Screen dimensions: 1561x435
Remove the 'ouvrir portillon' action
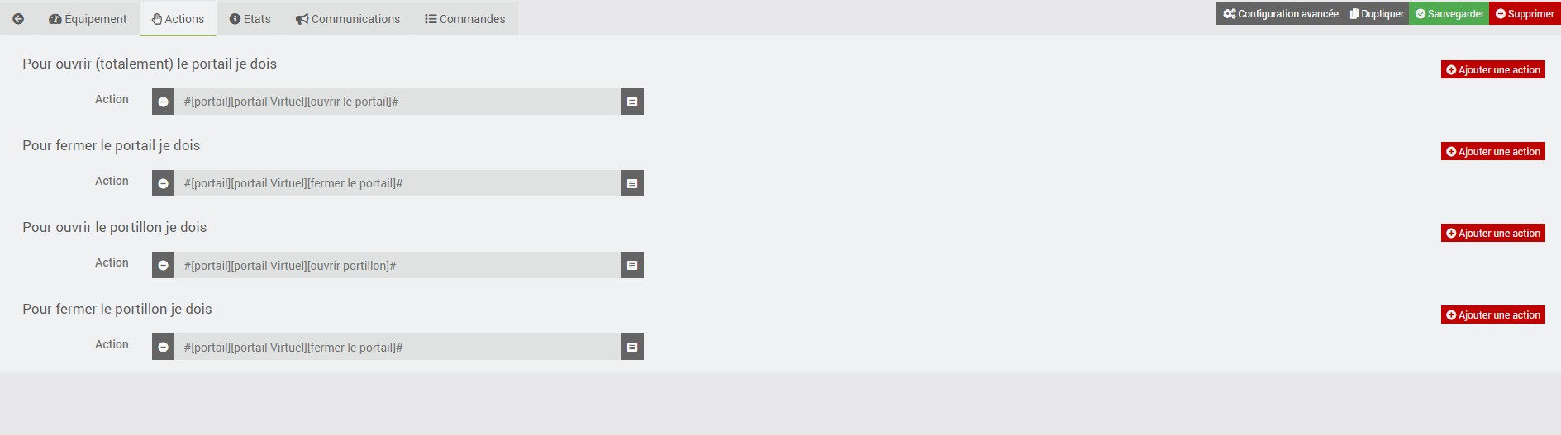[164, 265]
